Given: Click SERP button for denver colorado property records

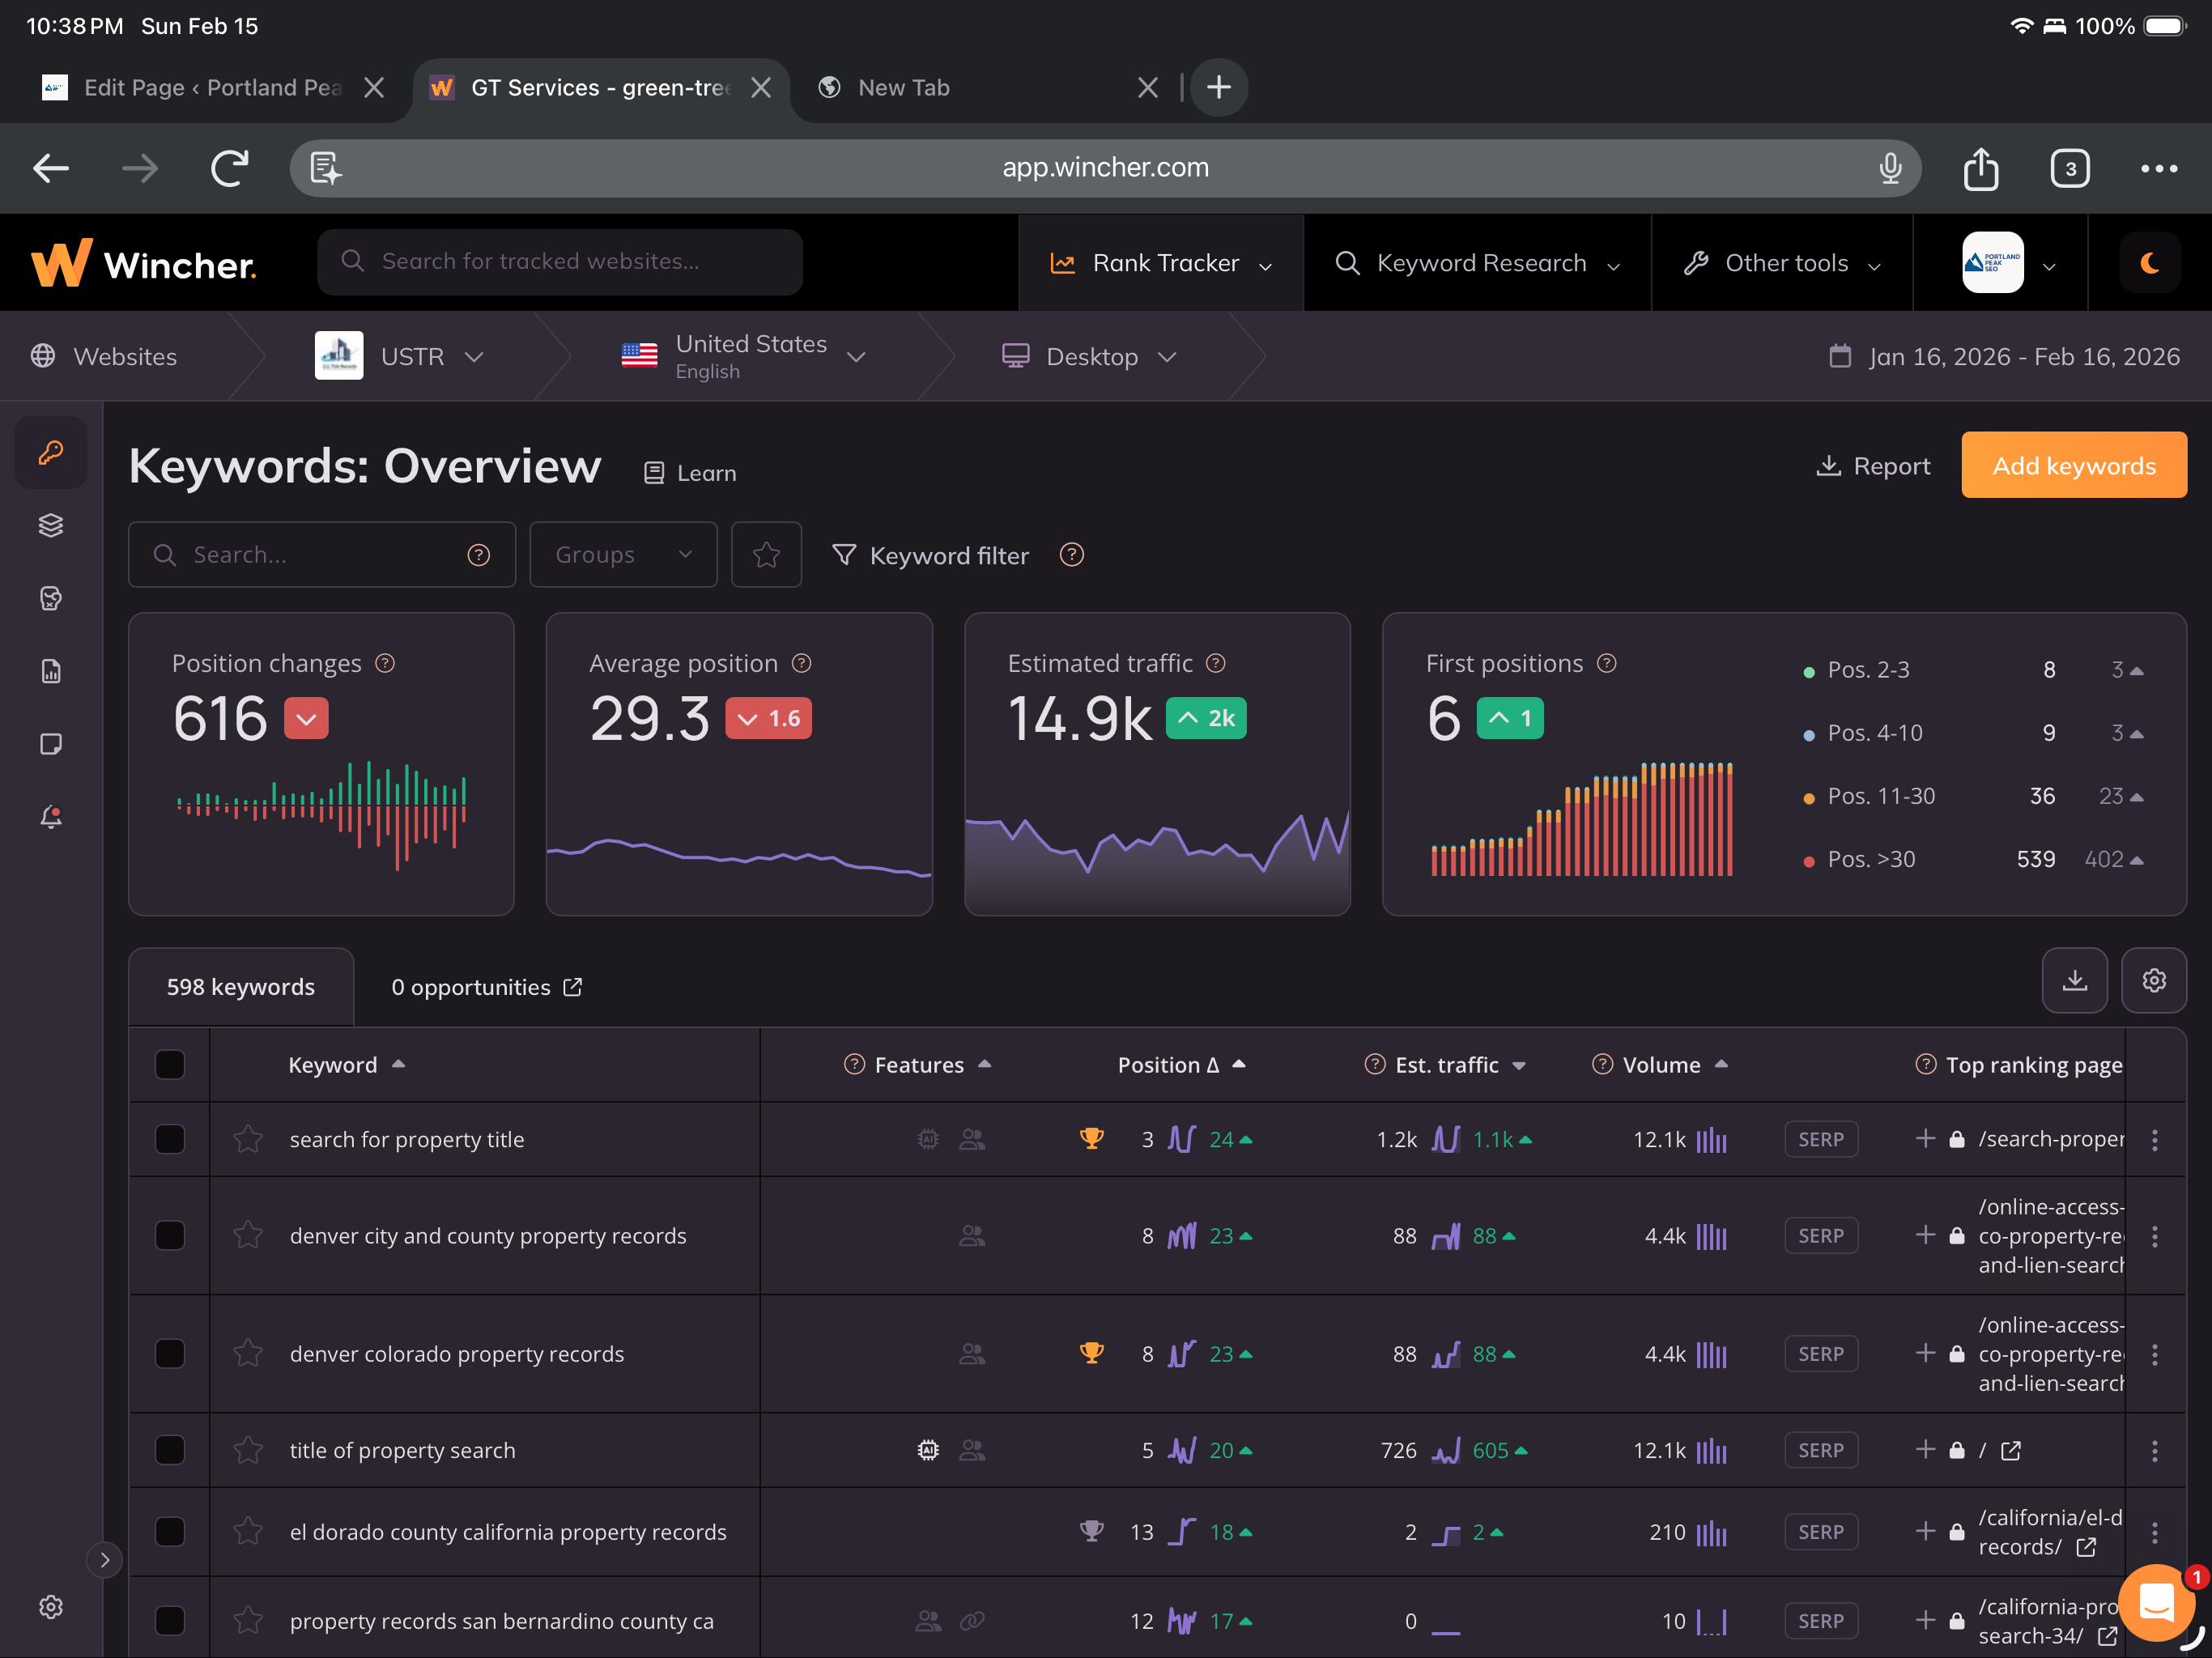Looking at the screenshot, I should [x=1820, y=1354].
